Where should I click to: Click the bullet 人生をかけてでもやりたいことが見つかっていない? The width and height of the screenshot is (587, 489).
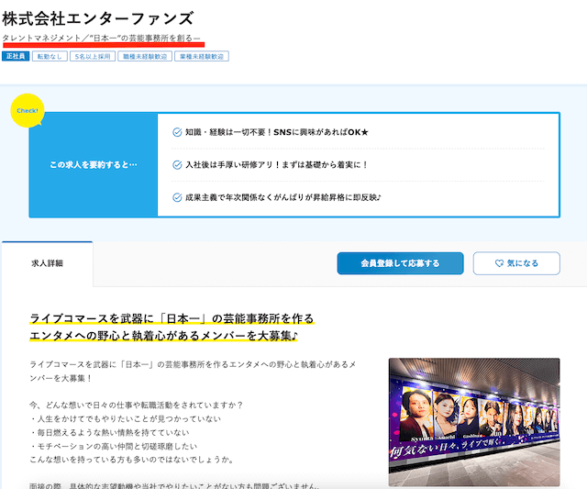pyautogui.click(x=126, y=418)
